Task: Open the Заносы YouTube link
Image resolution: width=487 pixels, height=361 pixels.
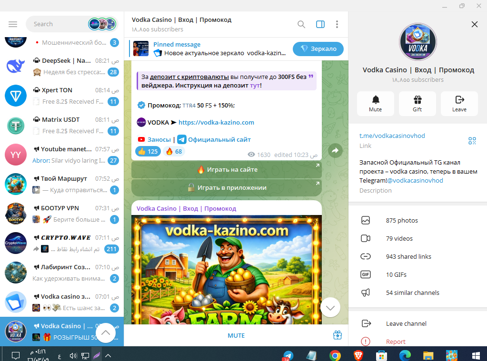Action: (x=159, y=140)
